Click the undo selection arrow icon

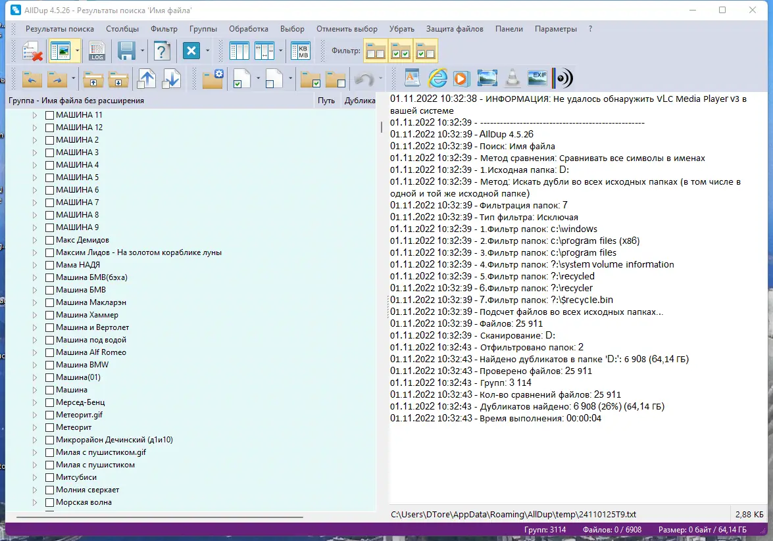364,79
